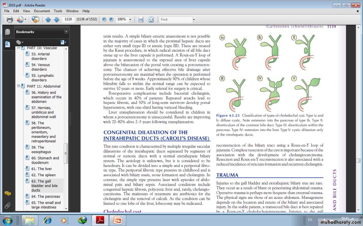The image size is (363, 226).
Task: Go to previous page using up arrow
Action: [48, 19]
